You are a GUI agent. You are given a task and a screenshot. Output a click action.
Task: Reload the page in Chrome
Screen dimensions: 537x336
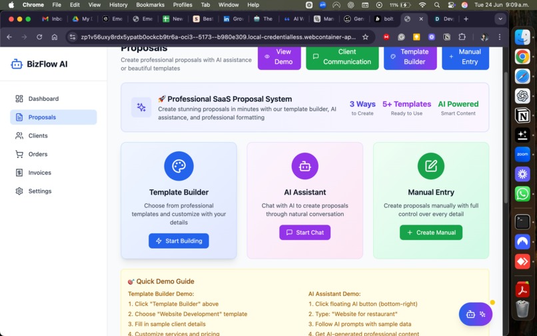pos(39,37)
